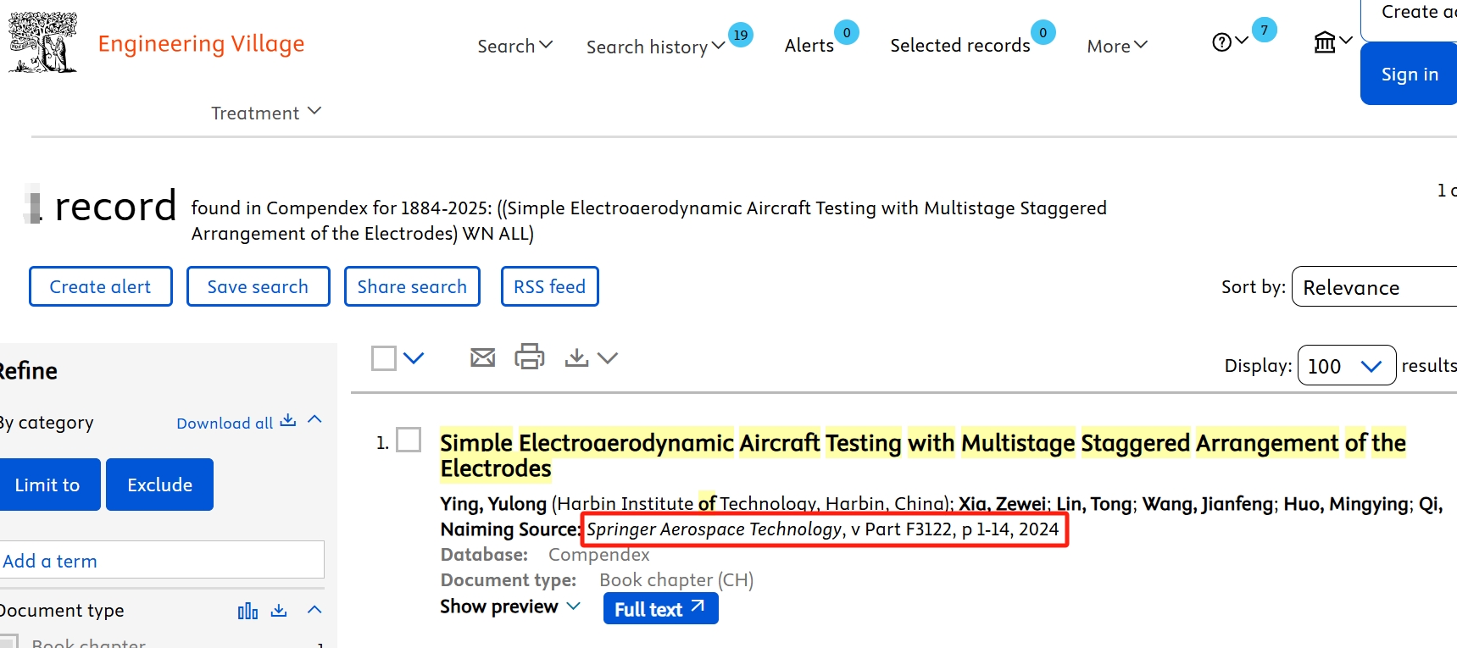1457x648 pixels.
Task: Click the Create alert button
Action: tap(101, 286)
